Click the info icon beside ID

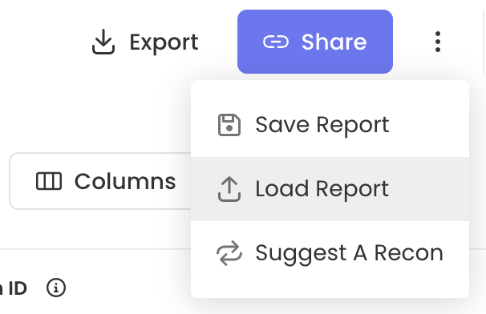pyautogui.click(x=56, y=288)
